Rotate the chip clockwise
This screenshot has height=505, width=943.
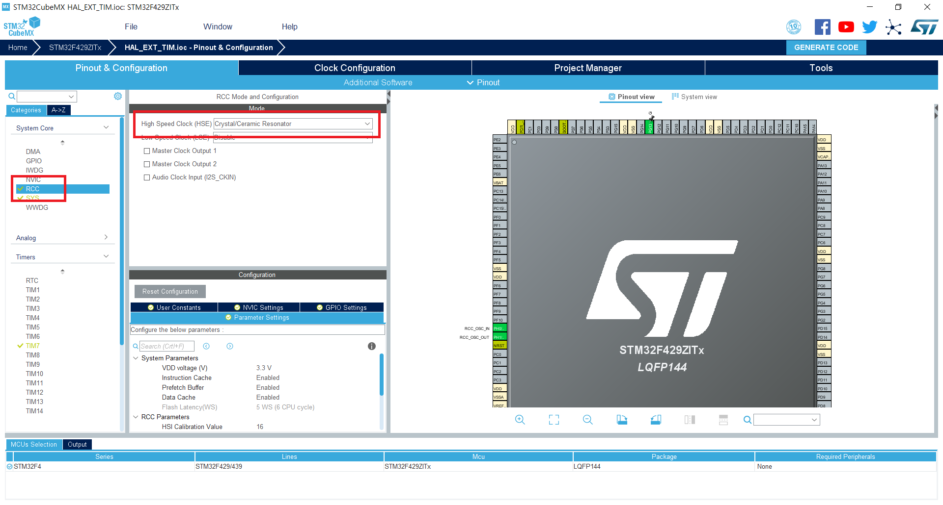coord(622,420)
